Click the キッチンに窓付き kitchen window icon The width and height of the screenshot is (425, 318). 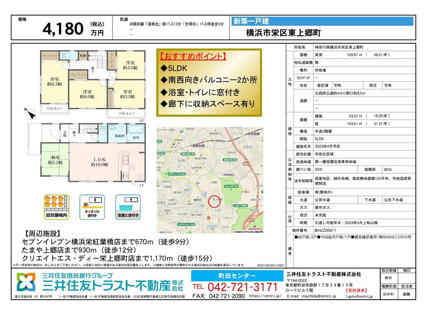(x=93, y=204)
